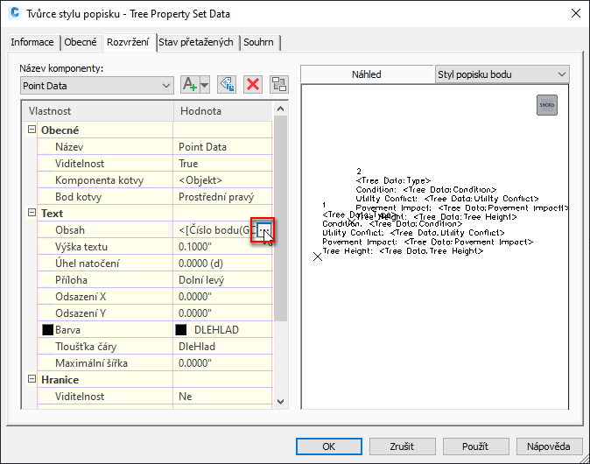Select the Obsah property row label
Viewport: 590px width, 464px height.
(x=70, y=230)
